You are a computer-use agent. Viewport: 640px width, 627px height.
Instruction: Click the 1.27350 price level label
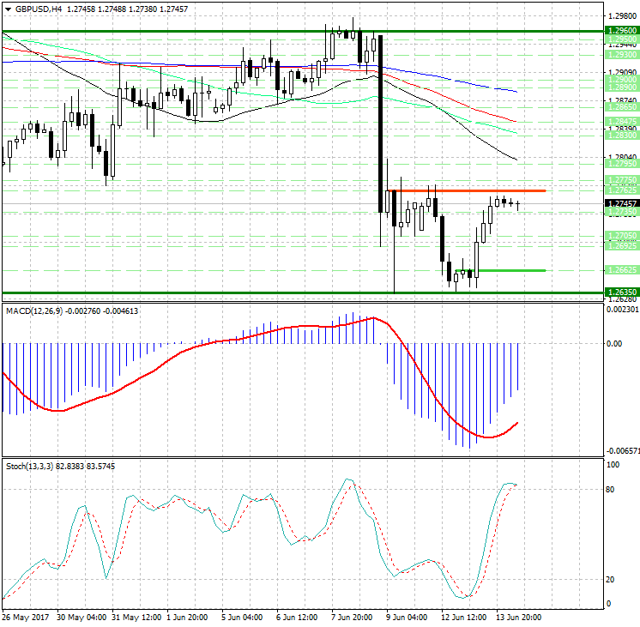click(x=622, y=212)
